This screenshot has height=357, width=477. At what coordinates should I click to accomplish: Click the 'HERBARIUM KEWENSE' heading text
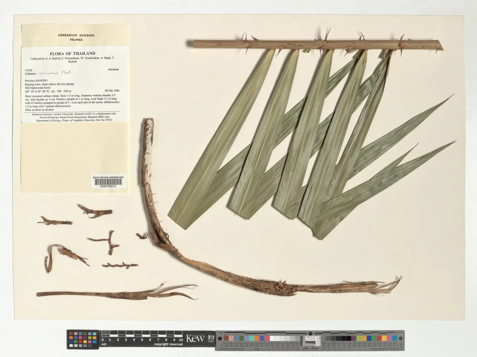coord(76,35)
